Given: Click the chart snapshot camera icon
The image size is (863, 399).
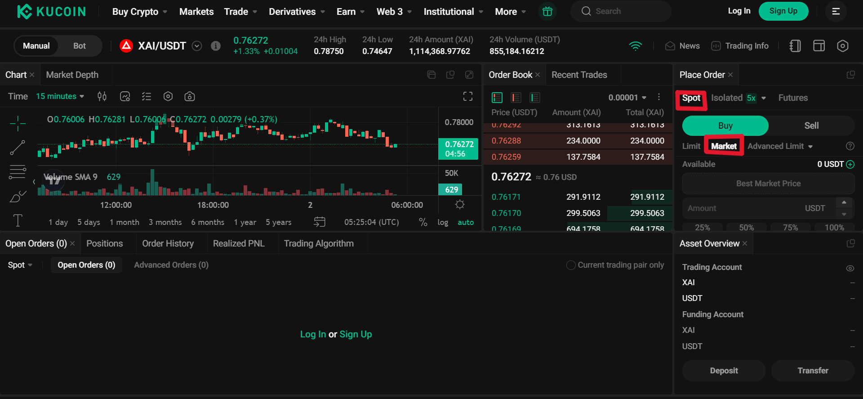Looking at the screenshot, I should click(x=190, y=96).
